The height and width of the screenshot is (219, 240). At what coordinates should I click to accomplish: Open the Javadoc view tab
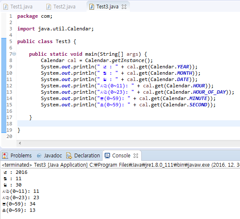click(x=49, y=156)
